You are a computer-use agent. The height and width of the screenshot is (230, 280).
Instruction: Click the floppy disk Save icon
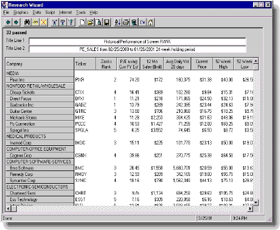coord(107,22)
